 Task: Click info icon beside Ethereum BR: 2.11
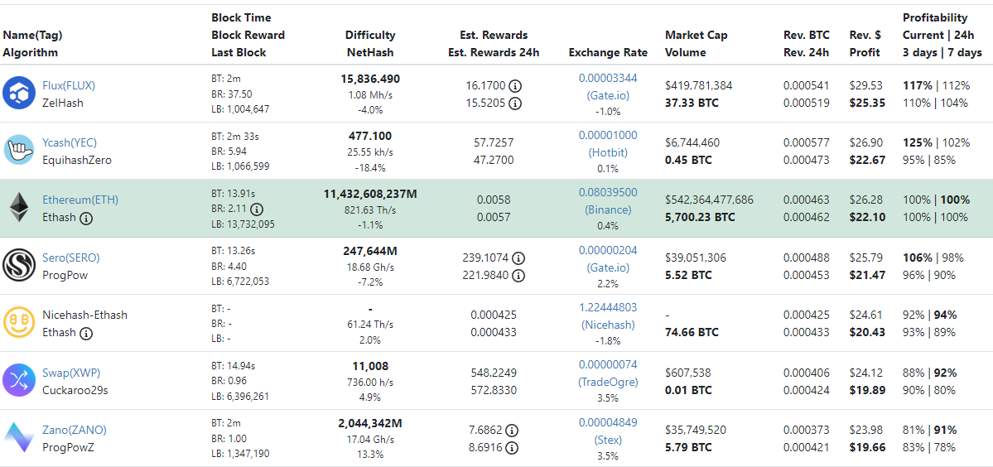[257, 209]
